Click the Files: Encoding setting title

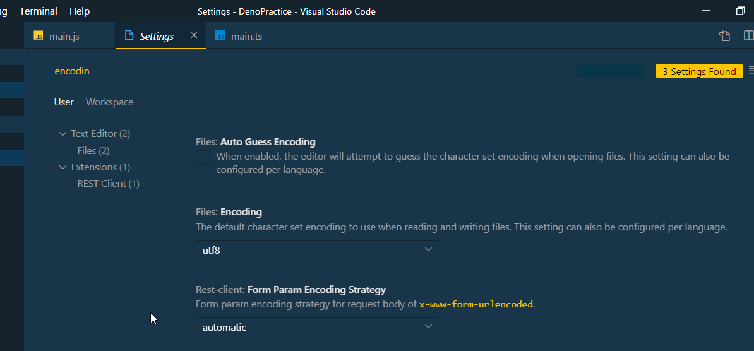pyautogui.click(x=229, y=212)
